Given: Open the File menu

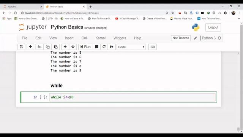Looking at the screenshot, I should 24,38.
